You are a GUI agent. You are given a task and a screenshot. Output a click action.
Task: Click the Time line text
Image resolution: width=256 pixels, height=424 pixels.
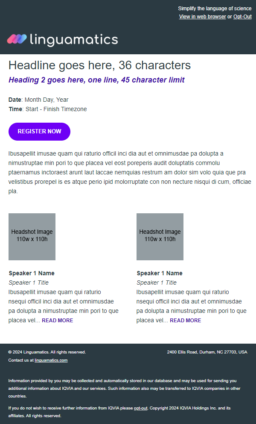pyautogui.click(x=48, y=109)
